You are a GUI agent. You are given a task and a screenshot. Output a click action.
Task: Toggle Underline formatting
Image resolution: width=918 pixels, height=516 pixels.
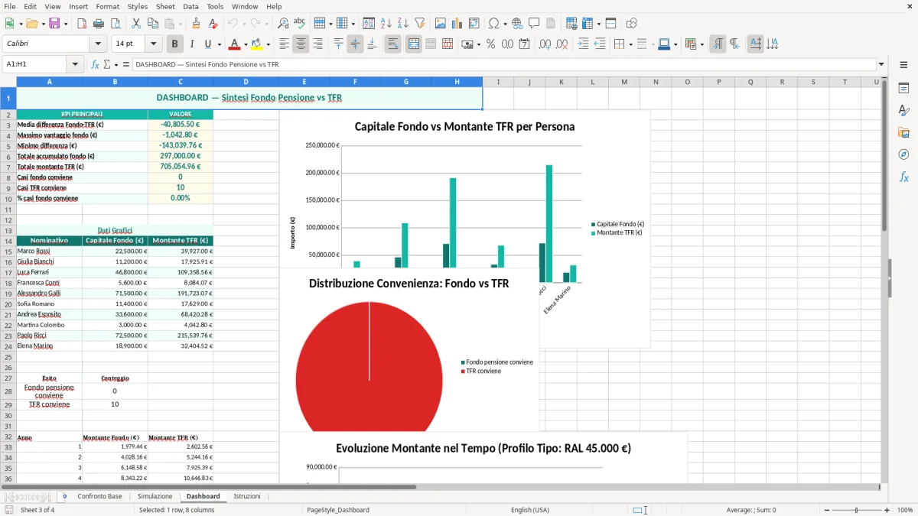(208, 44)
